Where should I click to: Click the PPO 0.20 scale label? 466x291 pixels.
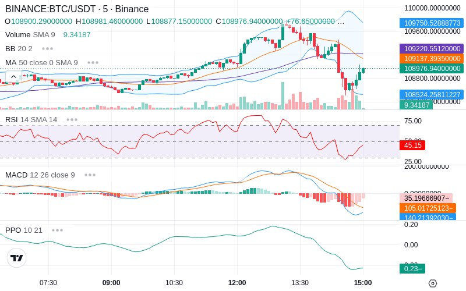pyautogui.click(x=411, y=225)
